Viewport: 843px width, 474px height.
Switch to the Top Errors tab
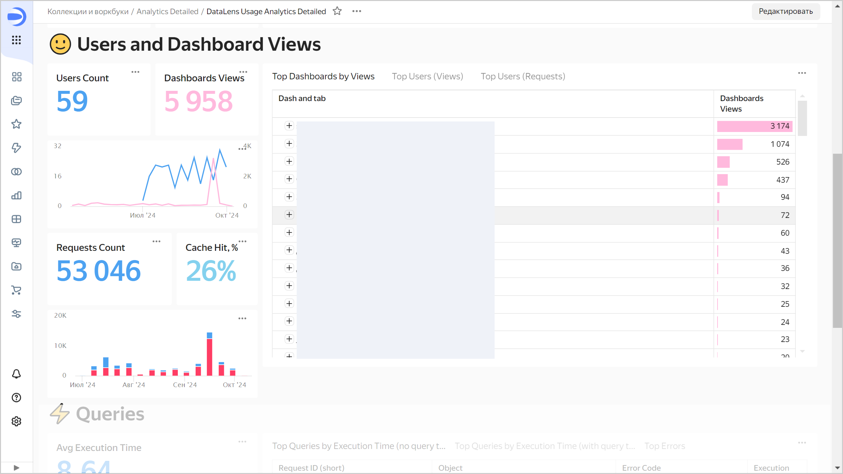pos(665,446)
